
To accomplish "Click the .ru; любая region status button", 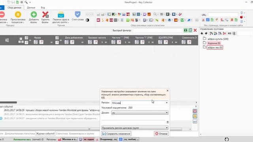I will (131, 139).
